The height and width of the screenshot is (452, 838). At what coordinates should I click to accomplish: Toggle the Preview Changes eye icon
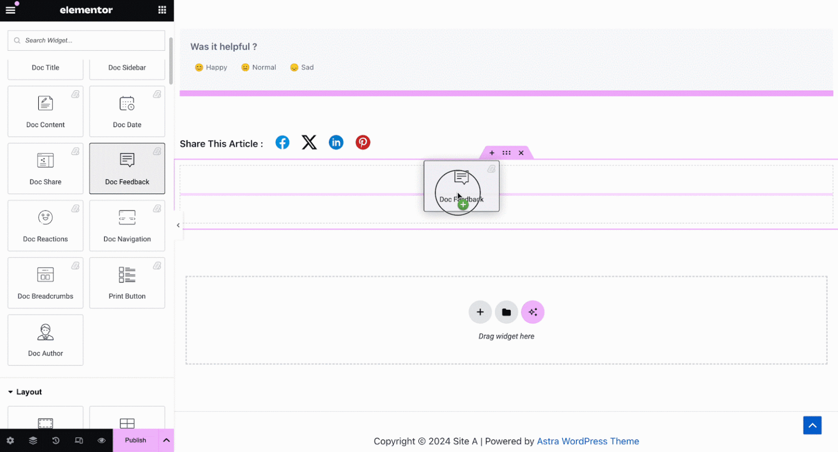101,440
